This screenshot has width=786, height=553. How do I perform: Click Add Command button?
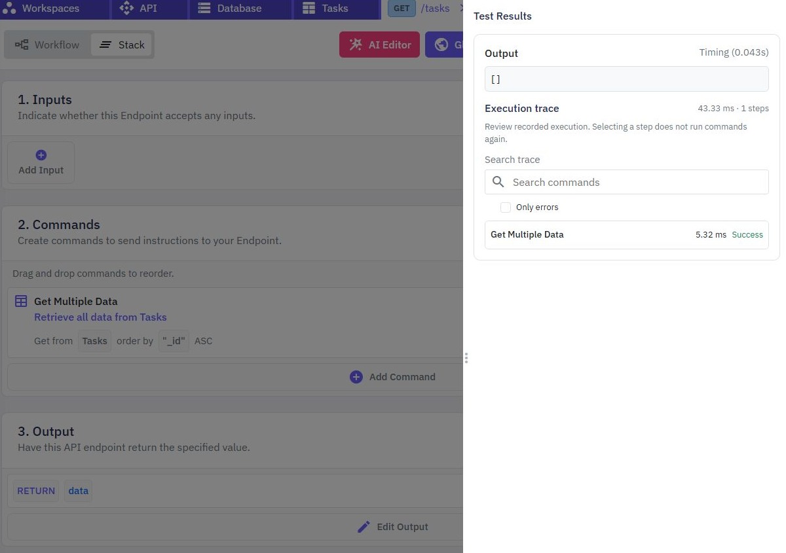[x=392, y=377]
